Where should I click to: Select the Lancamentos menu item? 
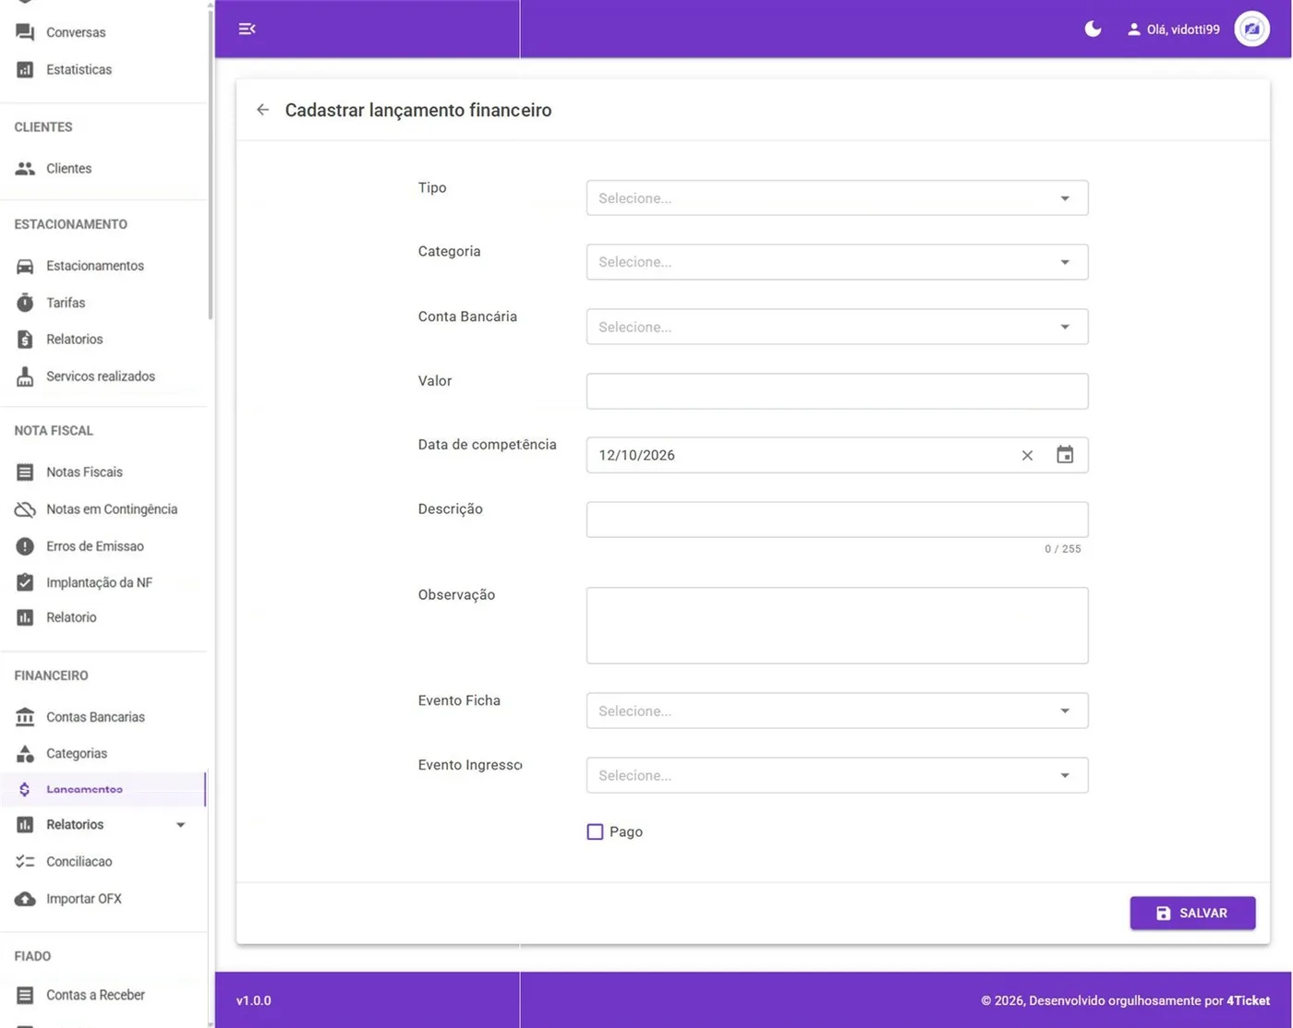[103, 789]
